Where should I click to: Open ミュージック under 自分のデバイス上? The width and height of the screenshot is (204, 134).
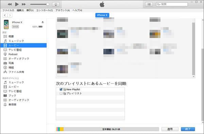pos(23,82)
